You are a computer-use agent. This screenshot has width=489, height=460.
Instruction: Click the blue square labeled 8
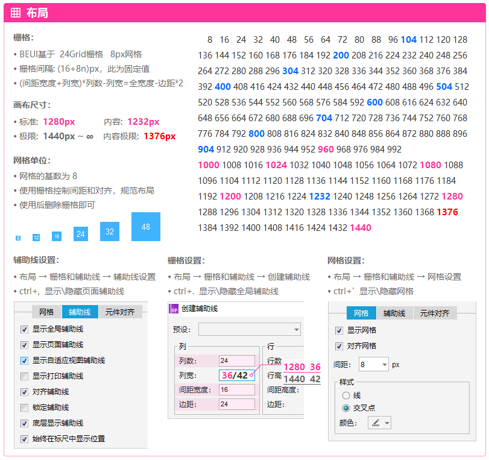18,238
